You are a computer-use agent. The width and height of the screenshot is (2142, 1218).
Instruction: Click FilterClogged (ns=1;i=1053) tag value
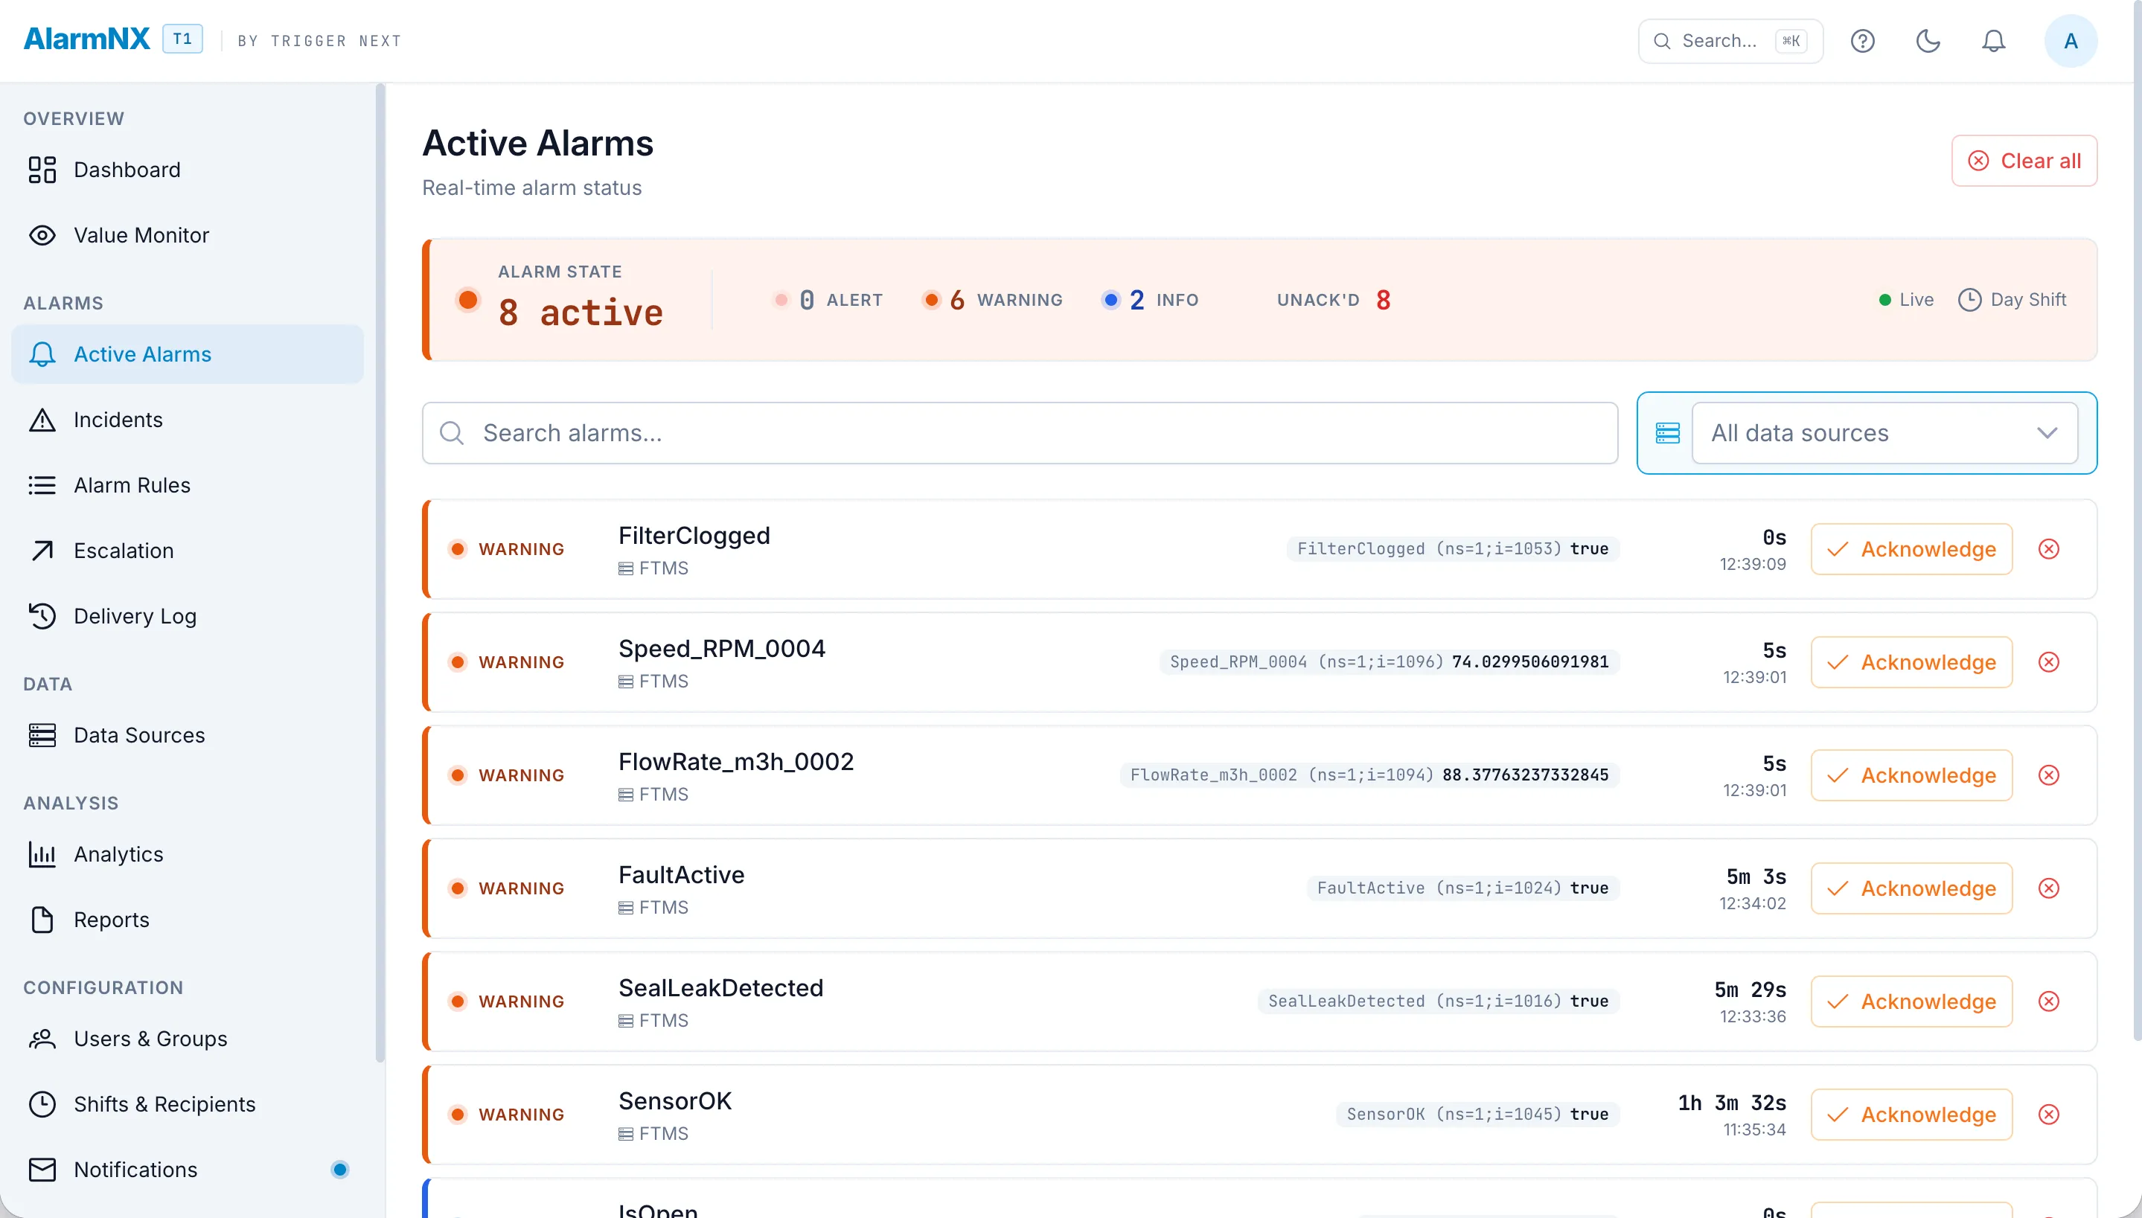tap(1453, 549)
